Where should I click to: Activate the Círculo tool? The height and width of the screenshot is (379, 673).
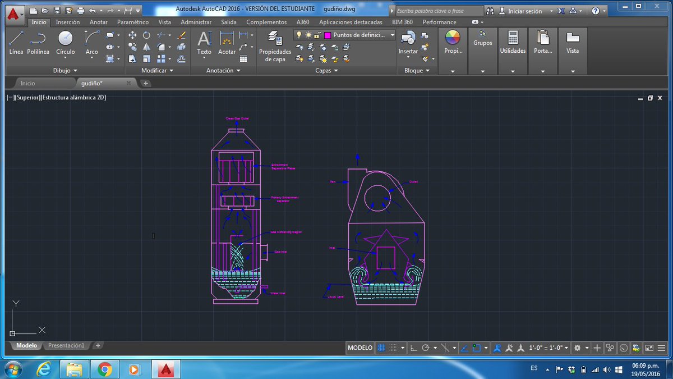66,43
